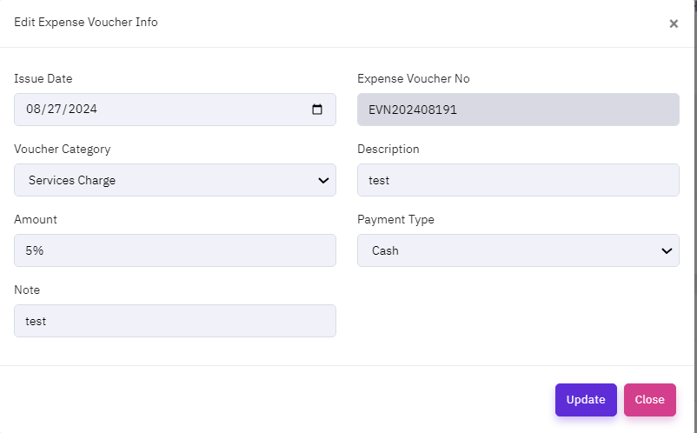Focus the Note text field
This screenshot has height=433, width=697.
click(175, 321)
